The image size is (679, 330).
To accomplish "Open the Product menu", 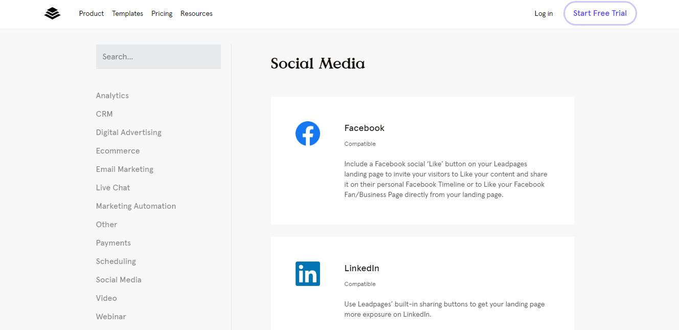I will pyautogui.click(x=92, y=14).
